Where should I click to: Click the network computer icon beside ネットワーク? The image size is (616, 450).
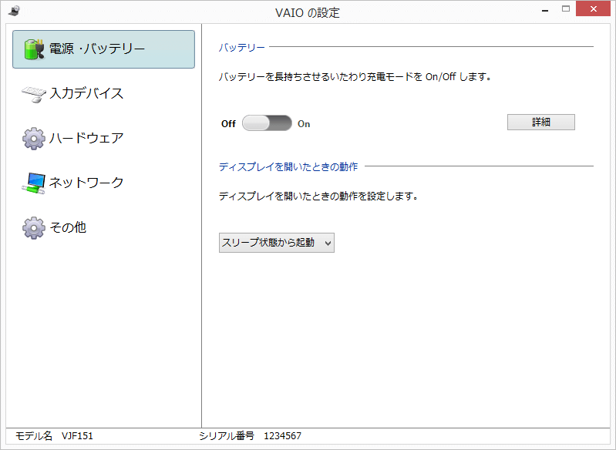click(x=34, y=183)
